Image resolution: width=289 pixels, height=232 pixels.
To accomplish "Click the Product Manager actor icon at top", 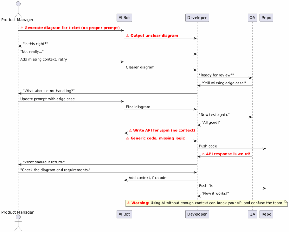I will click(18, 9).
